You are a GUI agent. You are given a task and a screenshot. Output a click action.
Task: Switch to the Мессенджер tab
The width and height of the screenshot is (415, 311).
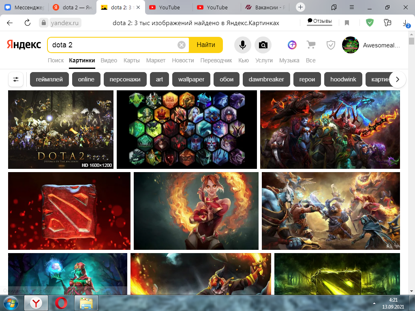(25, 7)
